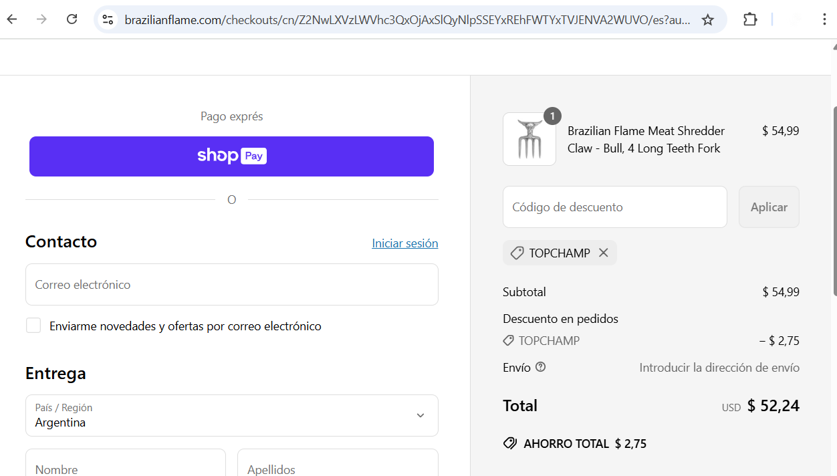Open site information icon in address bar
The image size is (837, 476).
pyautogui.click(x=108, y=19)
